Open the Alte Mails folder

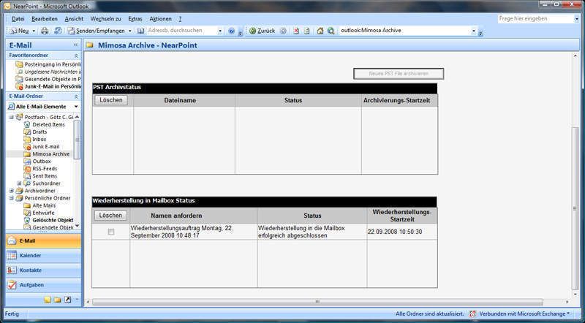tap(44, 205)
